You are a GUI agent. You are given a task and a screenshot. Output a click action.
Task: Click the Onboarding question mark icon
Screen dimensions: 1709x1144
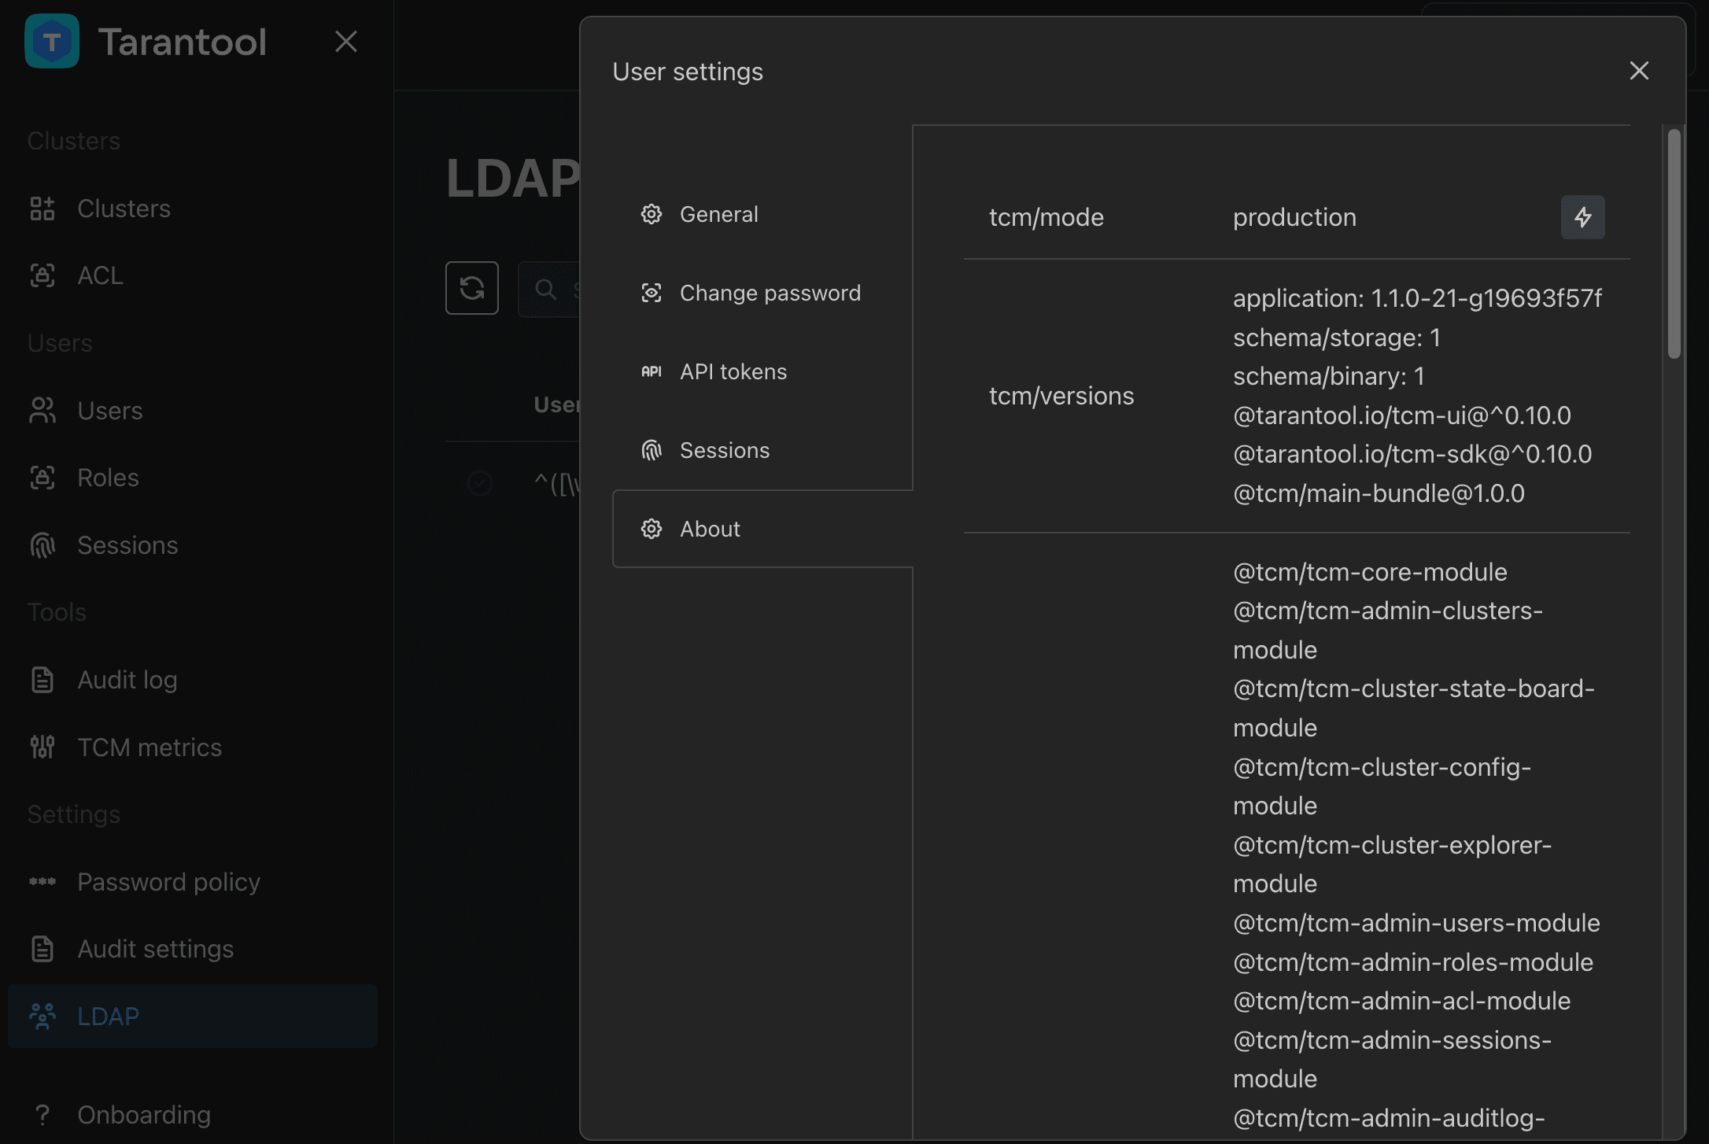pos(42,1114)
